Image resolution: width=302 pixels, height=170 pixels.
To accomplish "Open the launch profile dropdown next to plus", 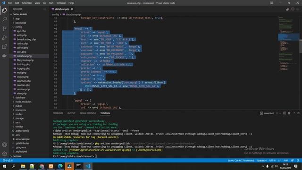I will point(280,113).
